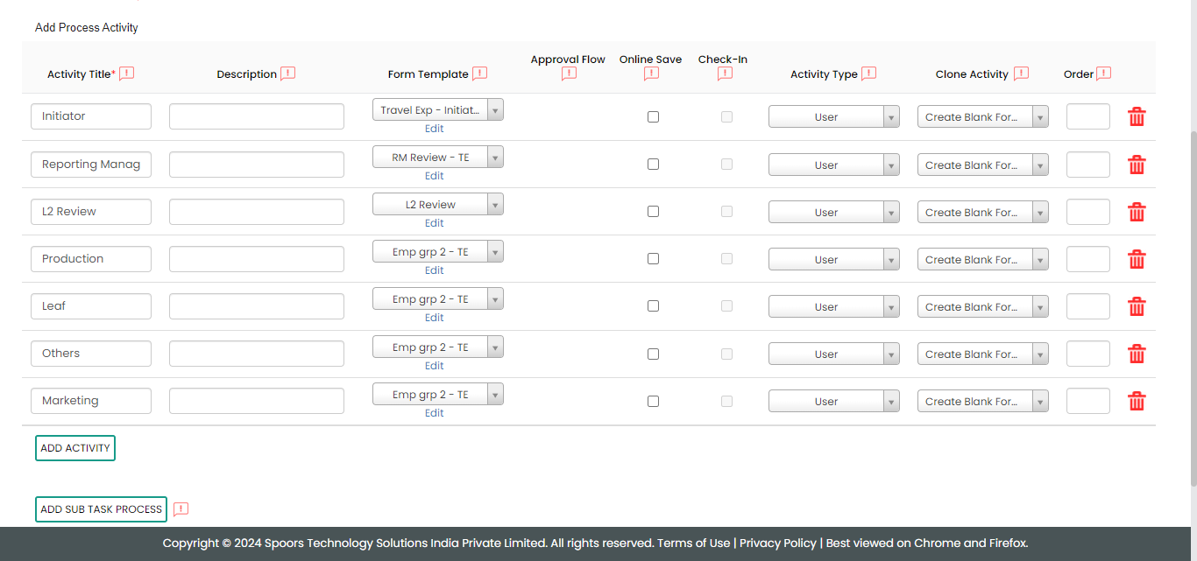Click the Description field for Initiator row

257,116
